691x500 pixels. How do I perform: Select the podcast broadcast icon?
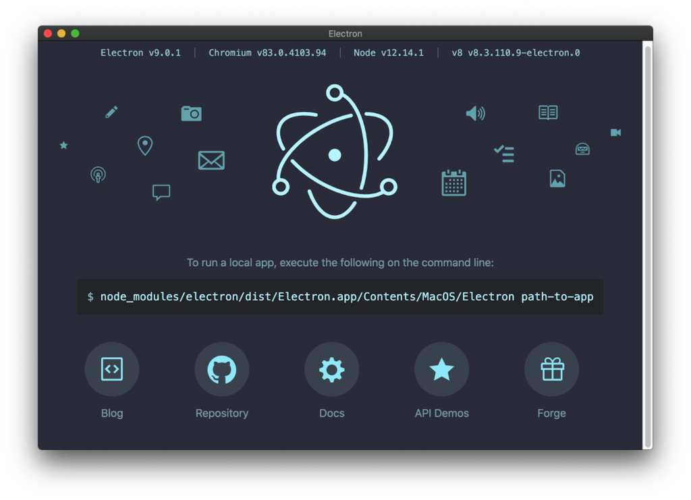coord(98,175)
